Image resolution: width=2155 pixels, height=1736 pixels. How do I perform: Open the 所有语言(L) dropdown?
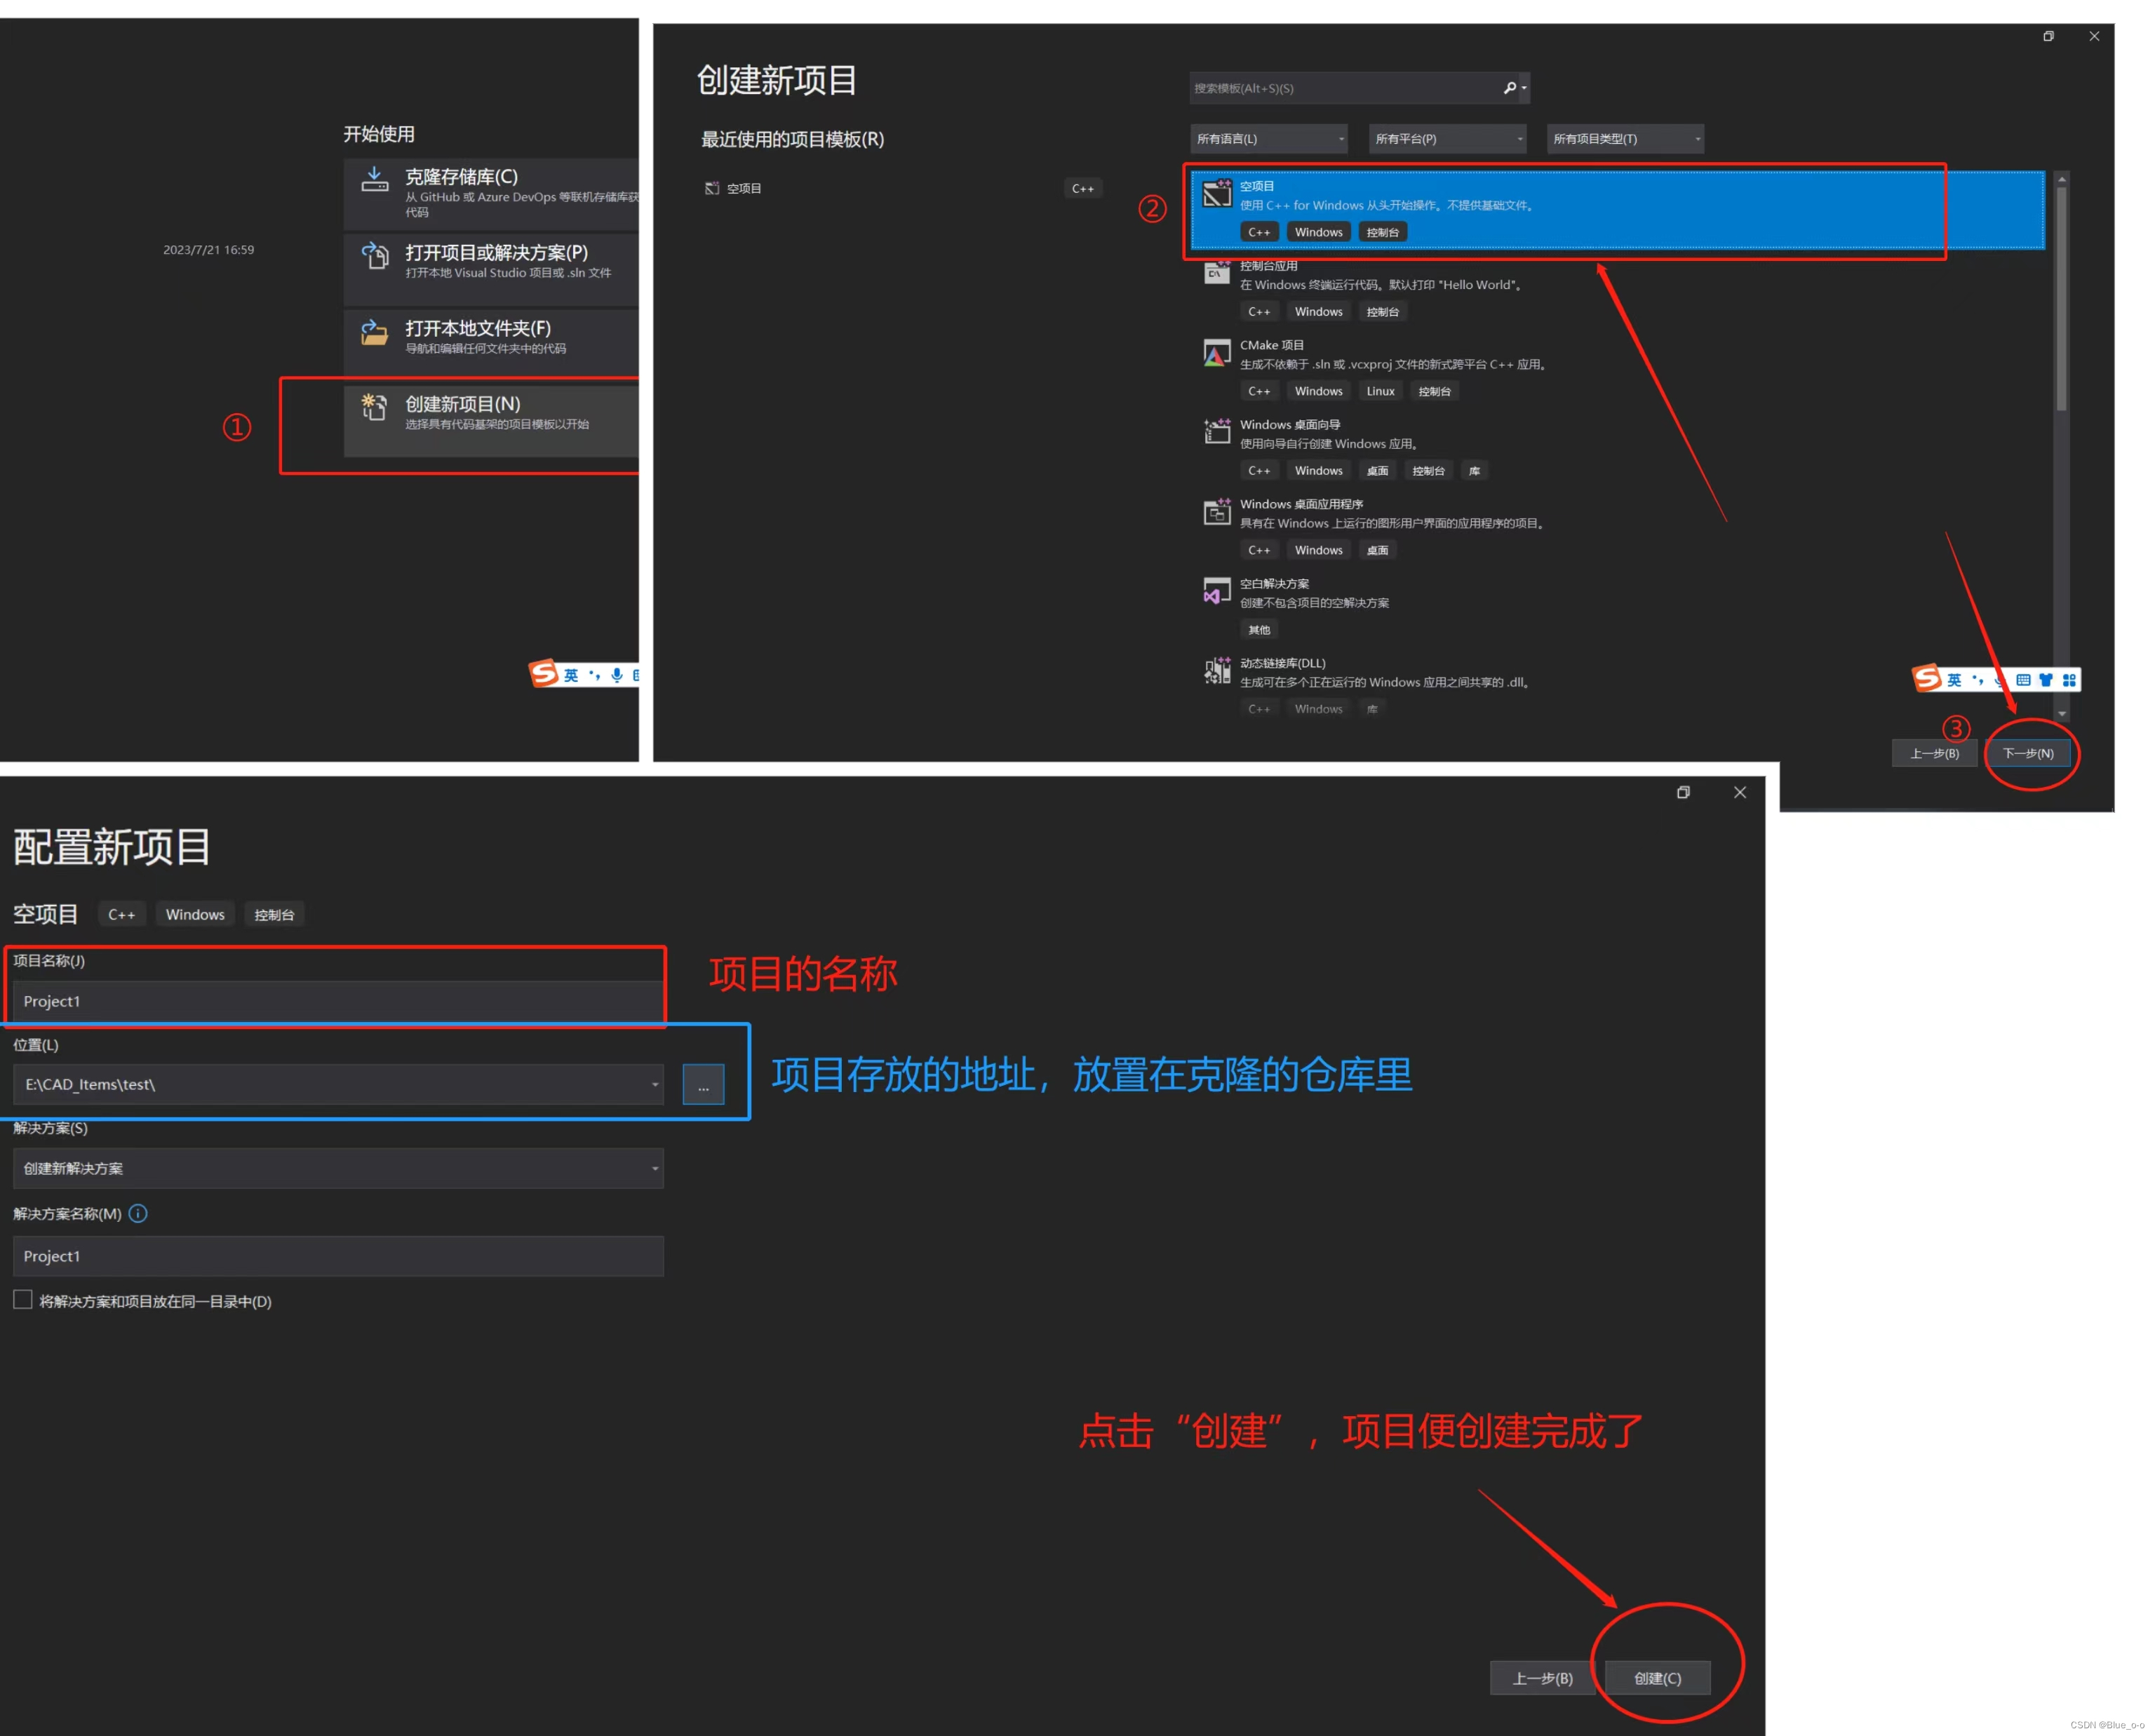(x=1268, y=138)
